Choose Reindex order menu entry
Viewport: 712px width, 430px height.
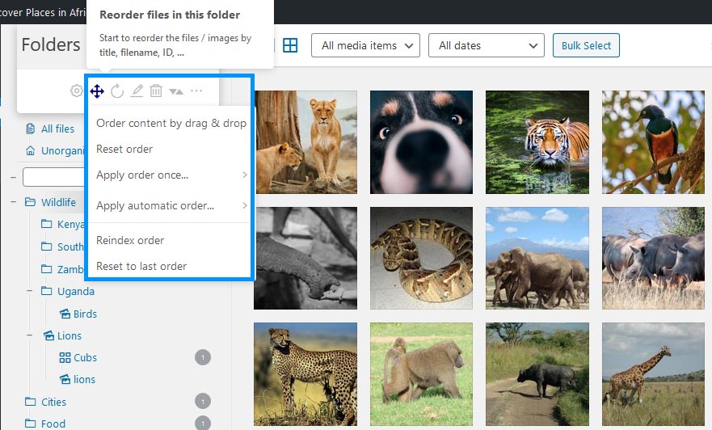[130, 240]
